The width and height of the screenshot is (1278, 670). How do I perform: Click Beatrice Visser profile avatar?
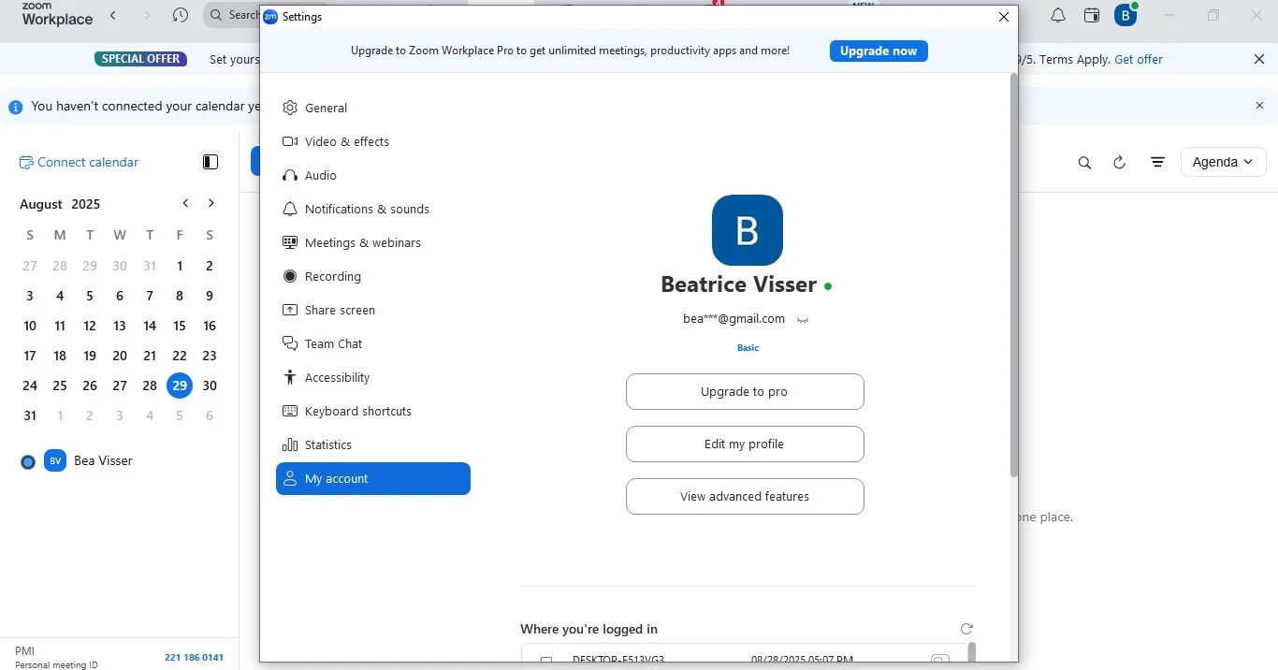pyautogui.click(x=748, y=230)
